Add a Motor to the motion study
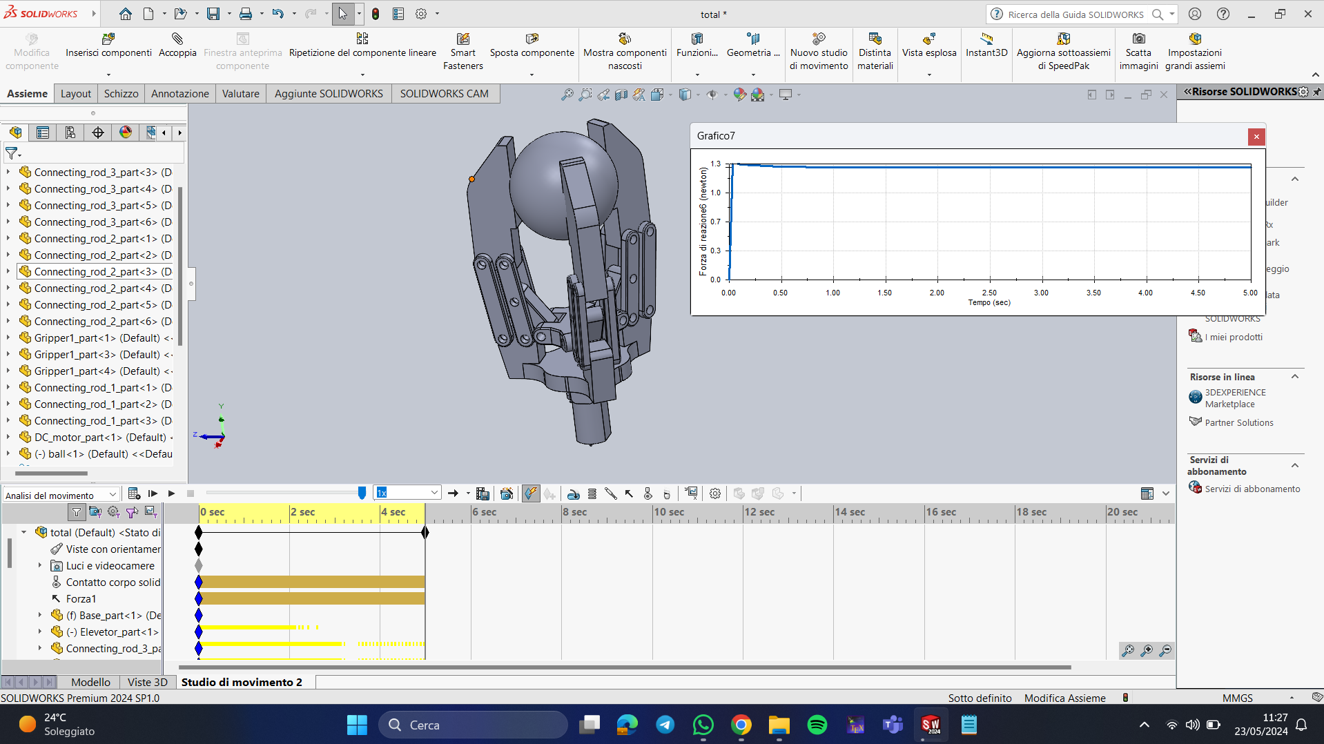The image size is (1324, 744). 573,493
